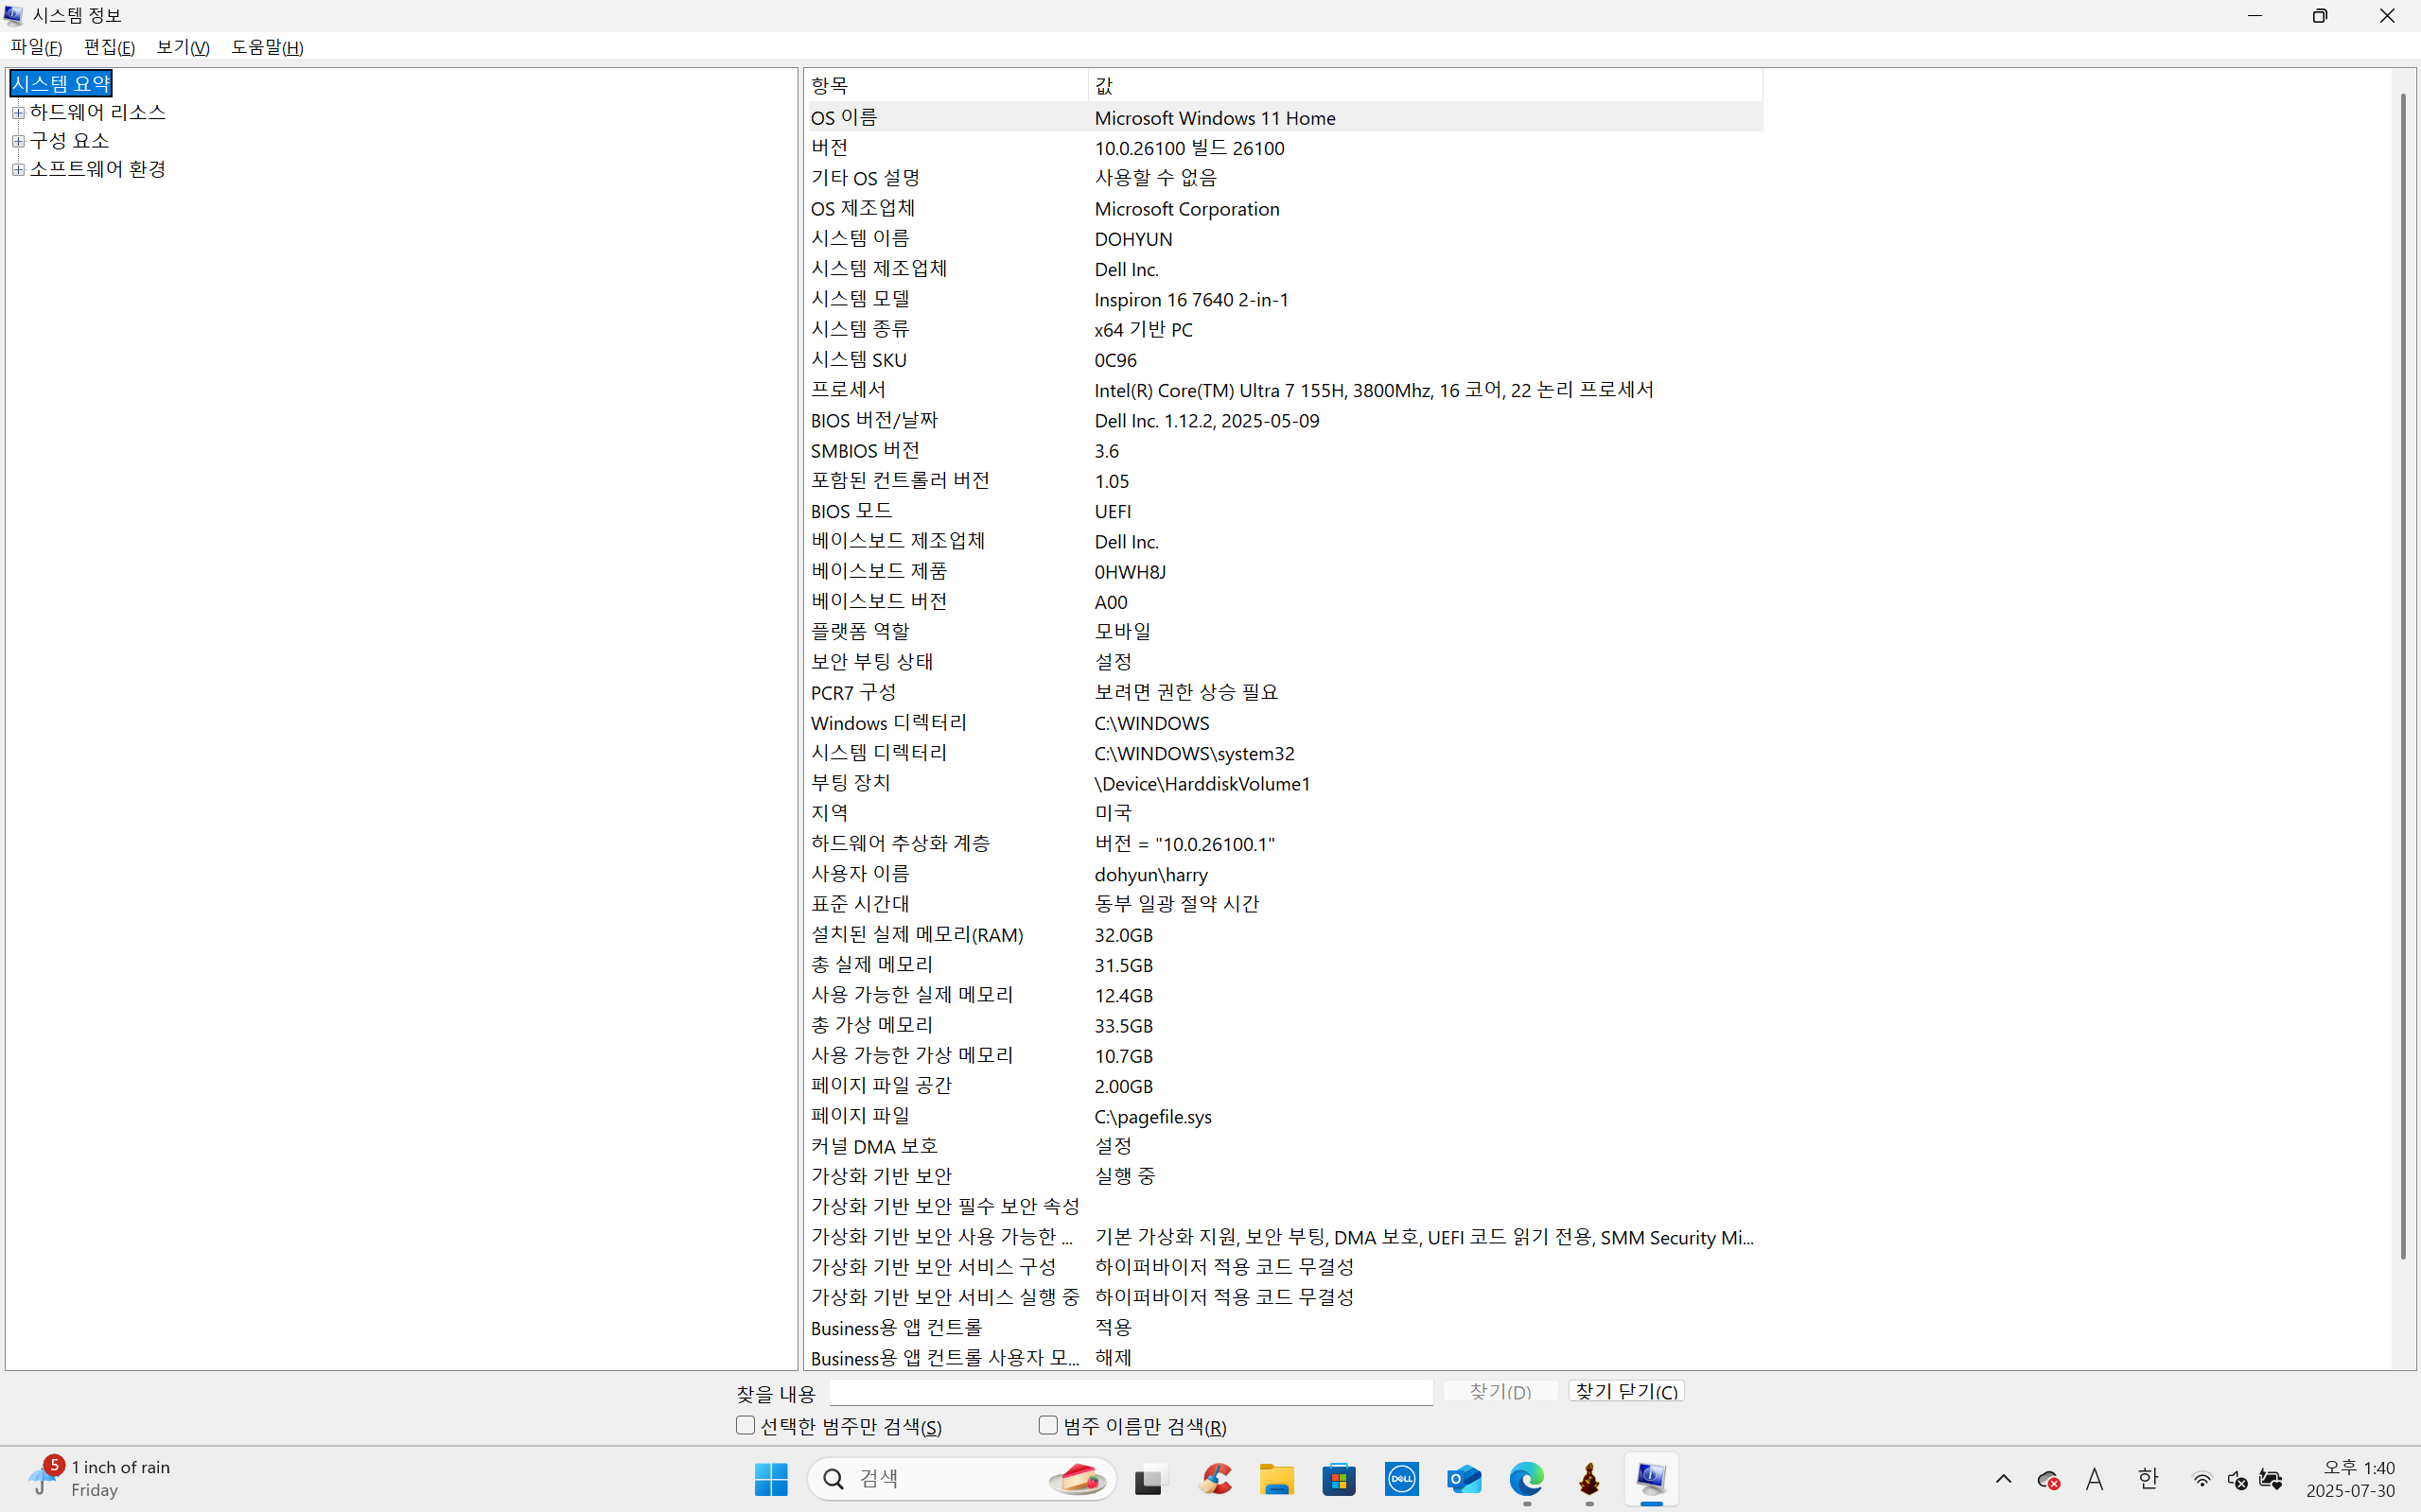The image size is (2421, 1512).
Task: Click the vertical scrollbar of details pane
Action: tap(2403, 676)
